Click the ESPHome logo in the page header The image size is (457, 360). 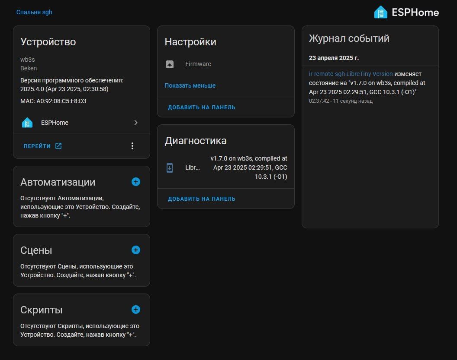click(x=406, y=12)
